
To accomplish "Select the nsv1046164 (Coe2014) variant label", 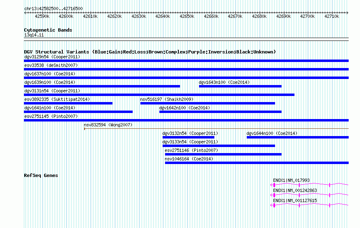I will (189, 159).
